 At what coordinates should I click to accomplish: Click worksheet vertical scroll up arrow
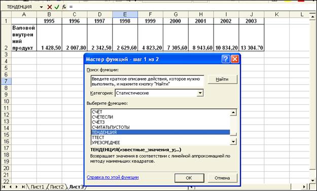click(x=313, y=17)
